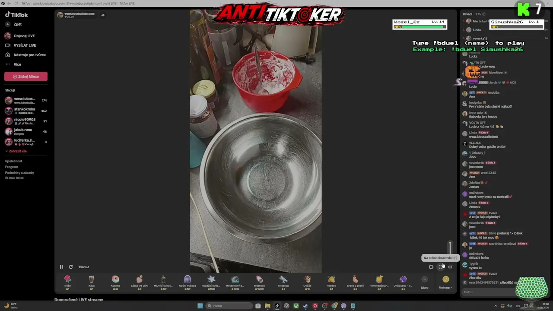This screenshot has height=311, width=553.
Task: Click the TikTok taskbar icon
Action: pyautogui.click(x=277, y=306)
